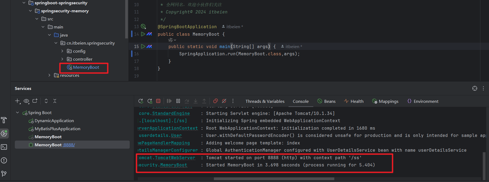Open View Breakpoints red circles icon
Viewport: 489px width, 182px height.
click(x=215, y=101)
